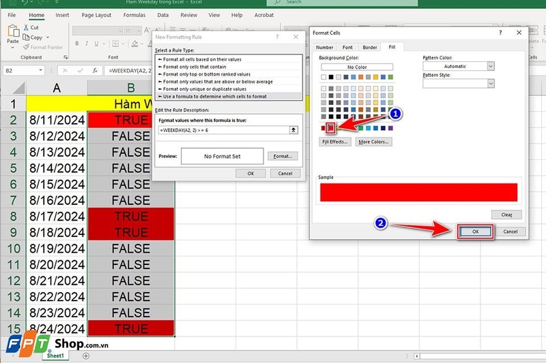Viewport: 546px width, 363px height.
Task: Select 'Format all cells based on their values'
Action: [x=229, y=59]
